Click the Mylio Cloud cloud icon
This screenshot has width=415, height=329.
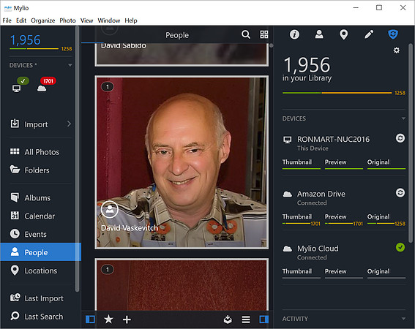click(x=288, y=249)
